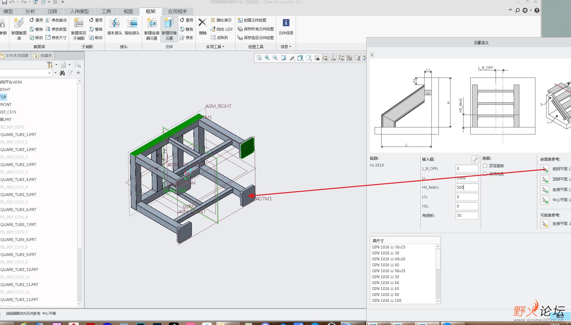The image size is (571, 325).
Task: Toggle coordinate system display
Action: tap(349, 58)
